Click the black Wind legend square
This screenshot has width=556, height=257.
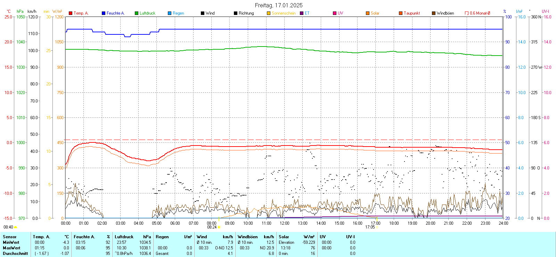click(203, 13)
